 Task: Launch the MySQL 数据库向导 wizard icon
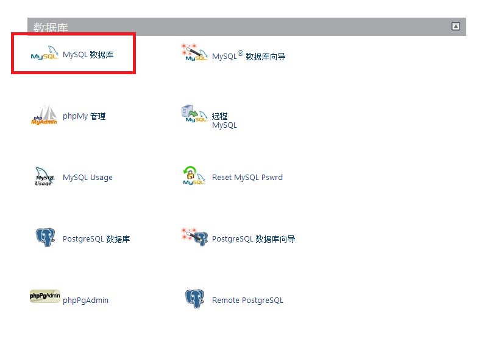point(194,52)
